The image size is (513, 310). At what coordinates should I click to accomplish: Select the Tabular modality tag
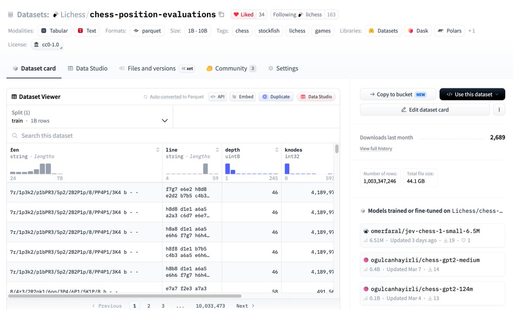pyautogui.click(x=54, y=31)
